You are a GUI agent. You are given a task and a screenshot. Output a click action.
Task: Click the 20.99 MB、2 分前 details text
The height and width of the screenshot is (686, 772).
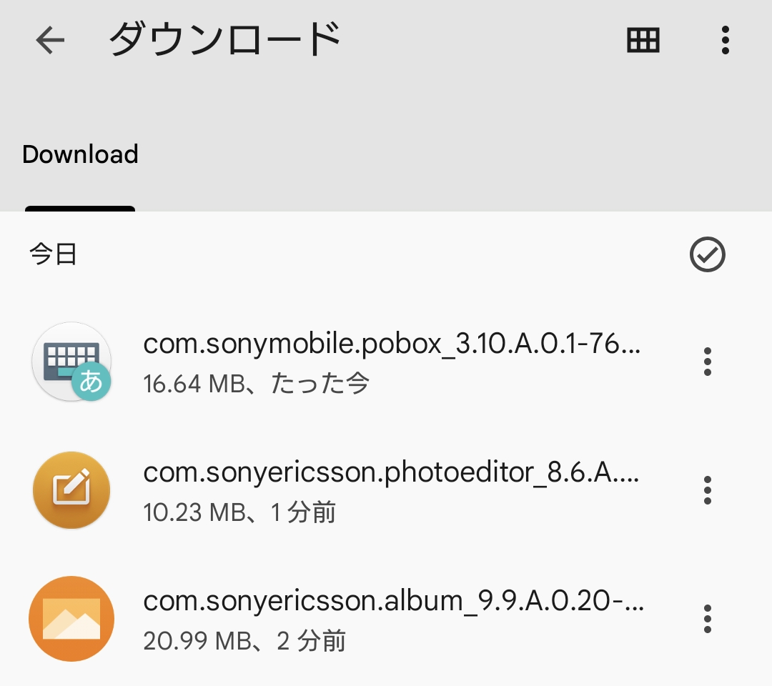[244, 641]
